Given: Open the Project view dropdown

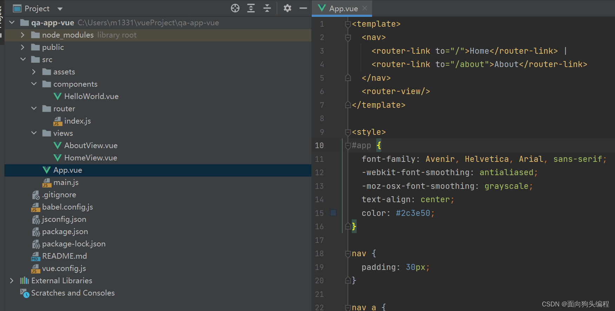Looking at the screenshot, I should pos(60,9).
